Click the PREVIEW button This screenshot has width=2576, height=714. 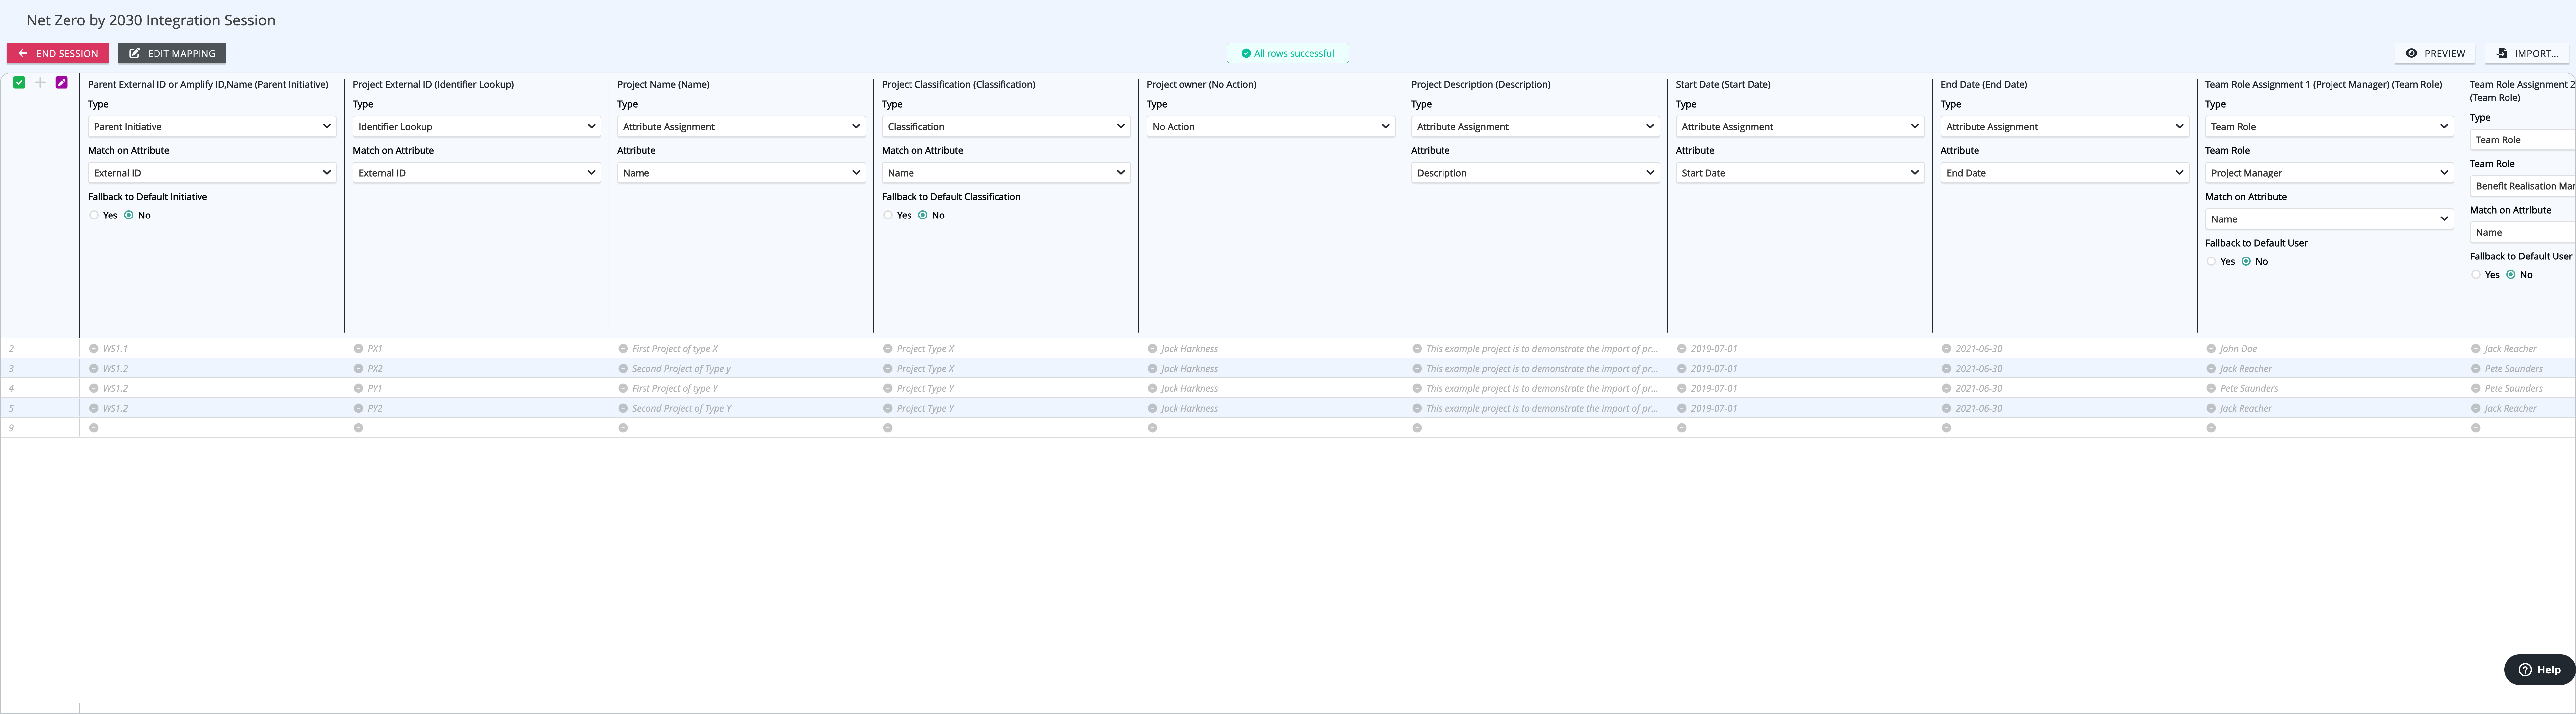(x=2435, y=53)
